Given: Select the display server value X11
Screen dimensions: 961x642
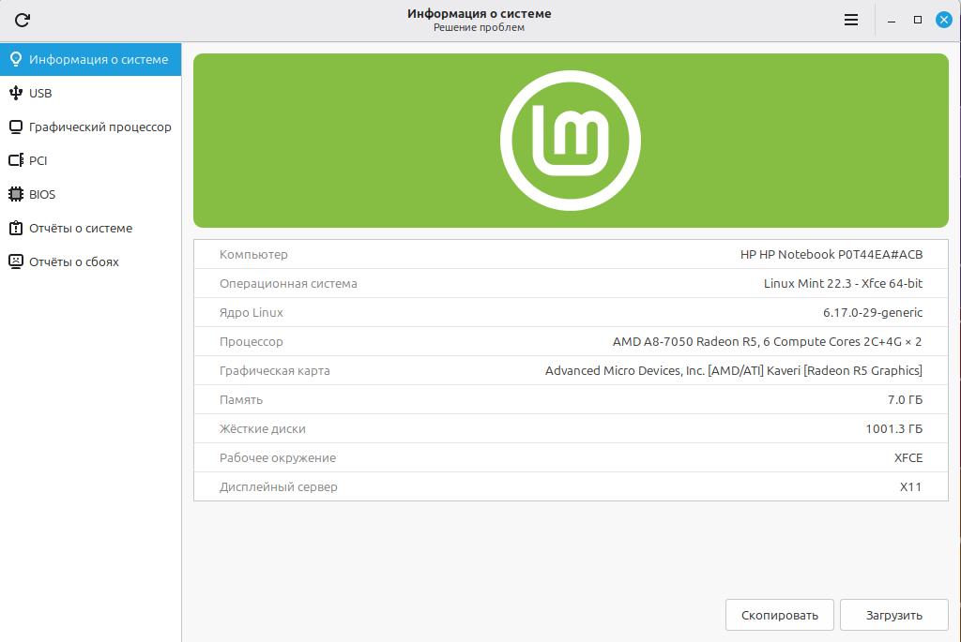Looking at the screenshot, I should tap(910, 486).
